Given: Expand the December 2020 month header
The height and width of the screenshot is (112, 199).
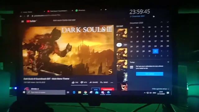Looking at the screenshot, I should pyautogui.click(x=137, y=23).
